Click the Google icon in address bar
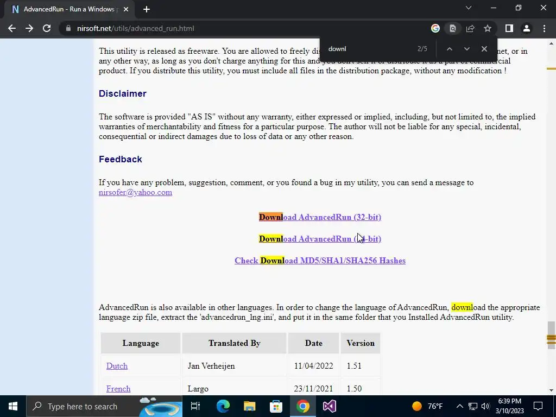The width and height of the screenshot is (556, 417). coord(435,28)
